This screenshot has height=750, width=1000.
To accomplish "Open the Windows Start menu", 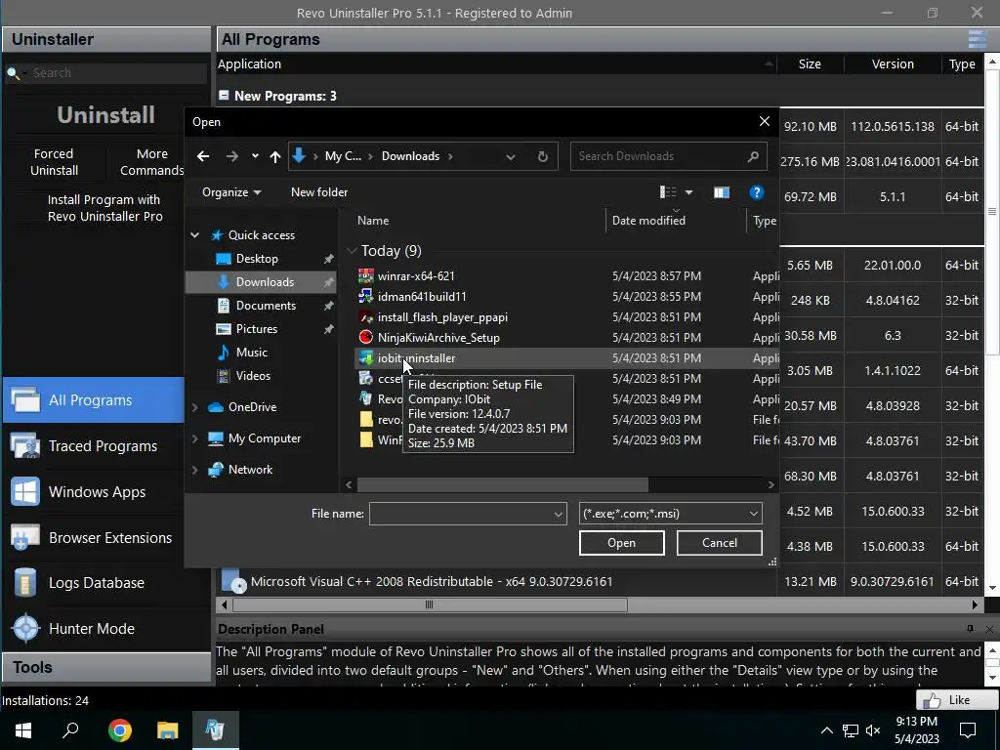I will click(x=23, y=730).
